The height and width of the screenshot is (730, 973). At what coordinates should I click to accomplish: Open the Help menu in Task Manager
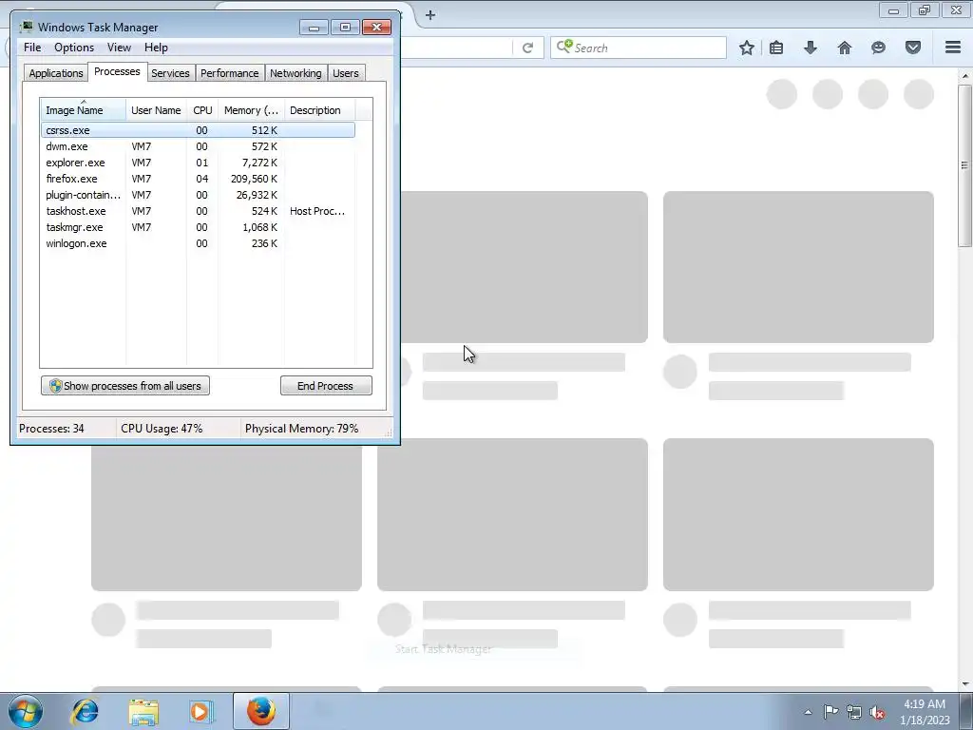coord(156,48)
